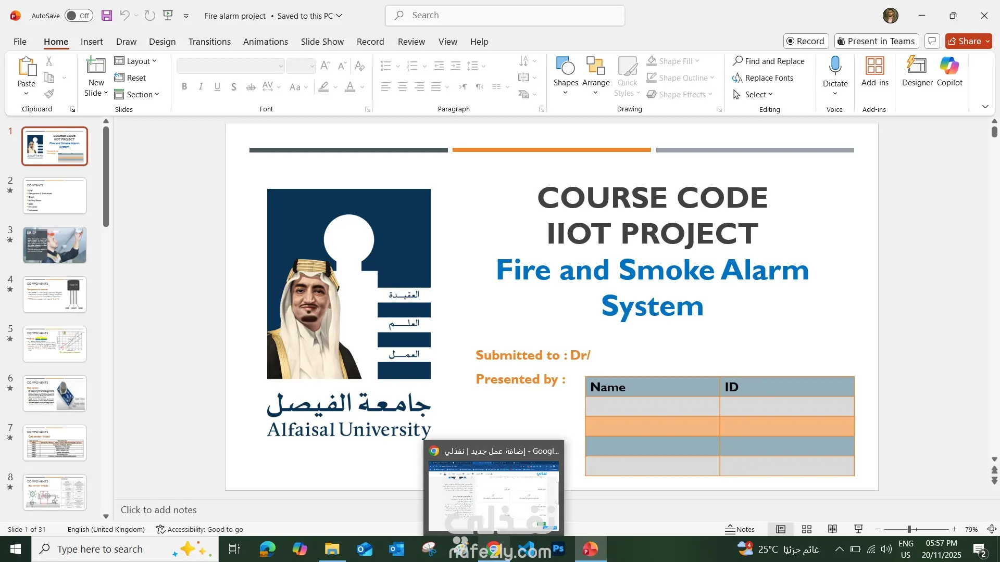Select slide 3 thumbnail titled Brief
Screen dimensions: 1000x562
pos(55,245)
